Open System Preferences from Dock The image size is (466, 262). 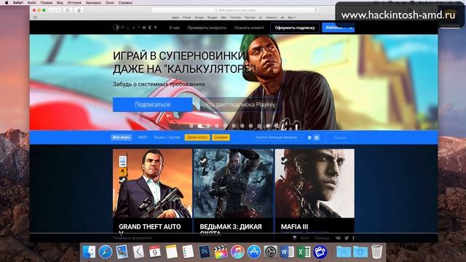[x=270, y=252]
